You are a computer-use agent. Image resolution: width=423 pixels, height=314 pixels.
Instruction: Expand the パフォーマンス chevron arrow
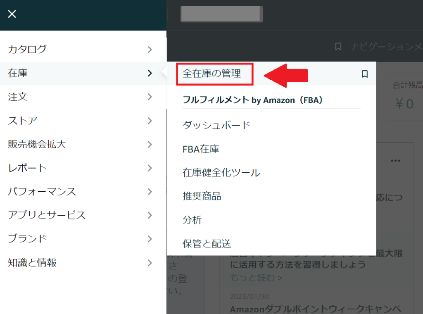pyautogui.click(x=150, y=192)
